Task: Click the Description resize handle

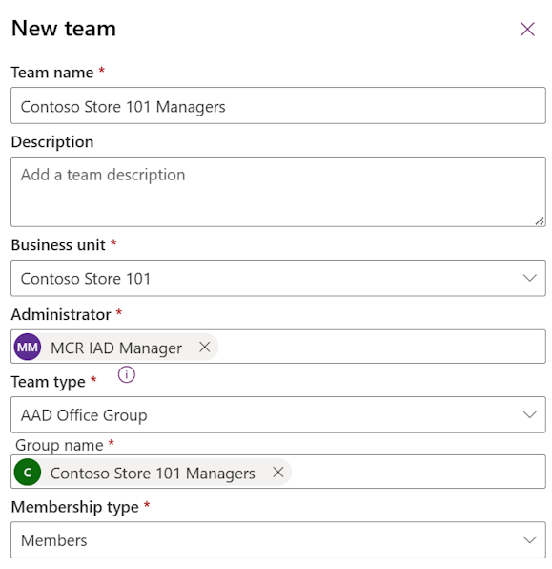Action: click(540, 221)
